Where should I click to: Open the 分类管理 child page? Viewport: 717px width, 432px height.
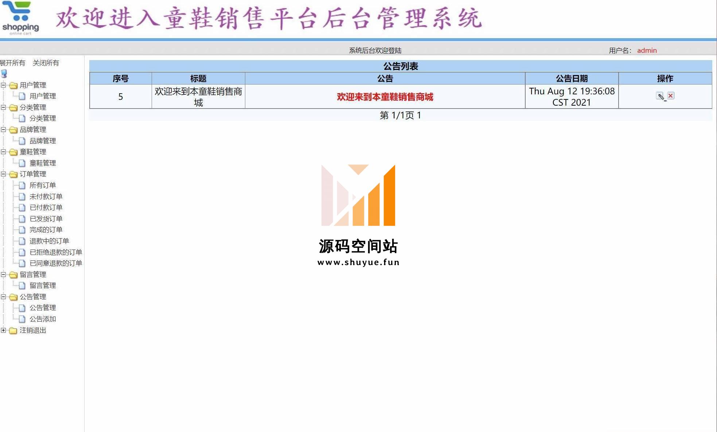43,118
